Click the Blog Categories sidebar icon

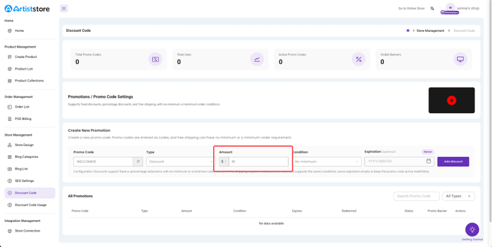pos(10,157)
